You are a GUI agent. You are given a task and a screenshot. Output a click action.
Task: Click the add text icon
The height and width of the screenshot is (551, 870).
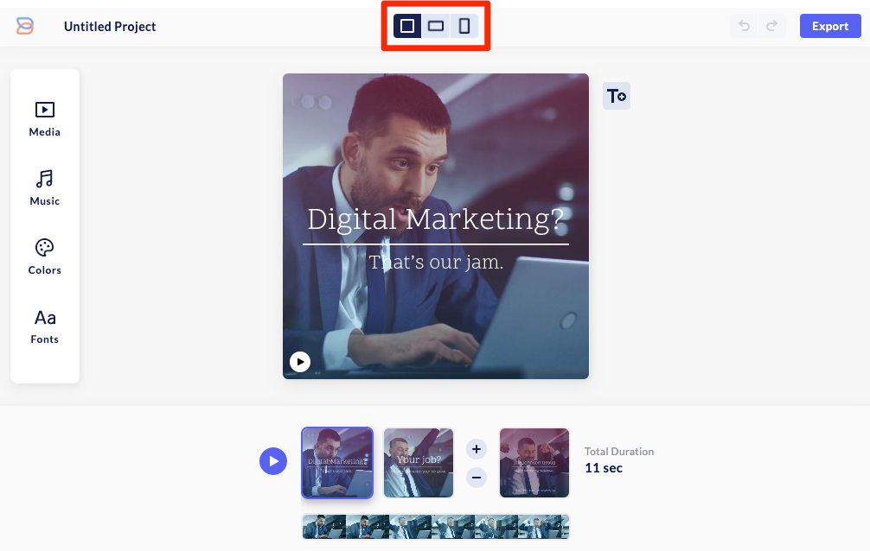point(617,96)
